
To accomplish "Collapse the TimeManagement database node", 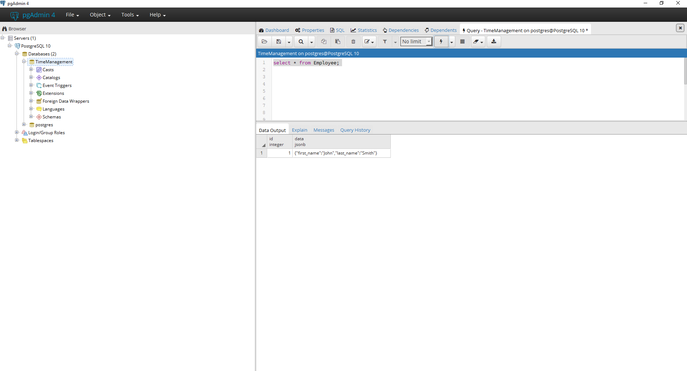I will click(24, 62).
